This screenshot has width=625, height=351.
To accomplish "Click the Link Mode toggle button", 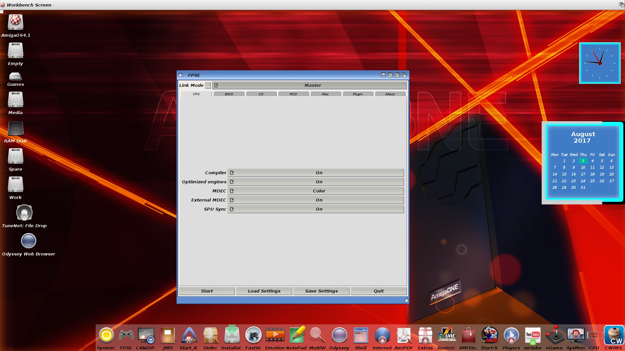I will pos(208,85).
